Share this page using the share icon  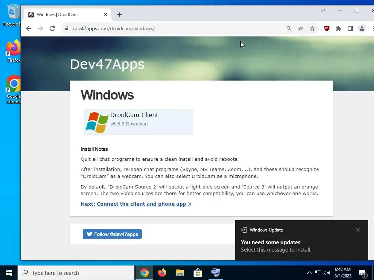(301, 28)
